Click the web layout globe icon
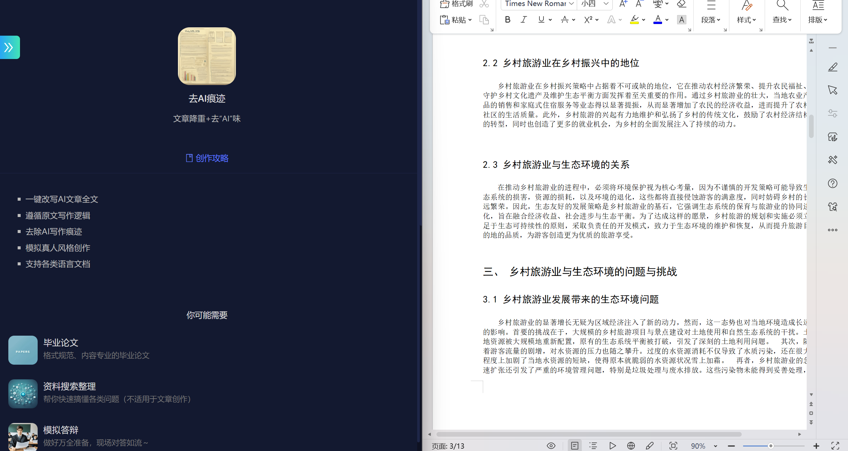The image size is (848, 451). pos(631,446)
